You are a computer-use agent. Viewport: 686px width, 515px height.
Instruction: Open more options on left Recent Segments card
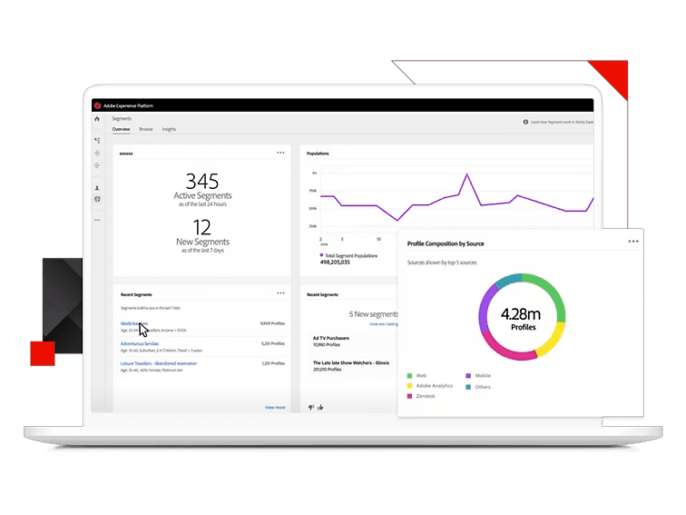click(280, 294)
